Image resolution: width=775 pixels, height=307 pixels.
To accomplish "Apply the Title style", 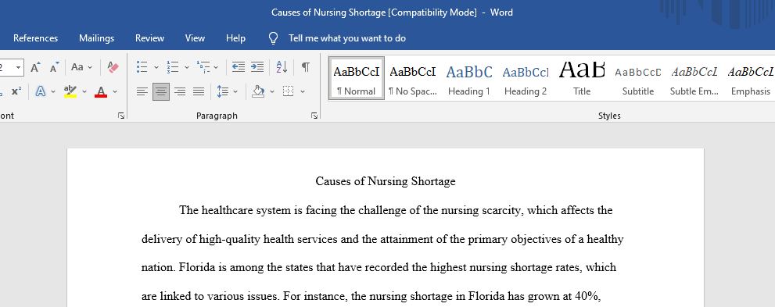I will coord(582,79).
